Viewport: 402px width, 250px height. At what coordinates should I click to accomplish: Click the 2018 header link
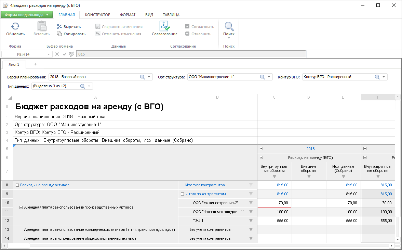(310, 149)
